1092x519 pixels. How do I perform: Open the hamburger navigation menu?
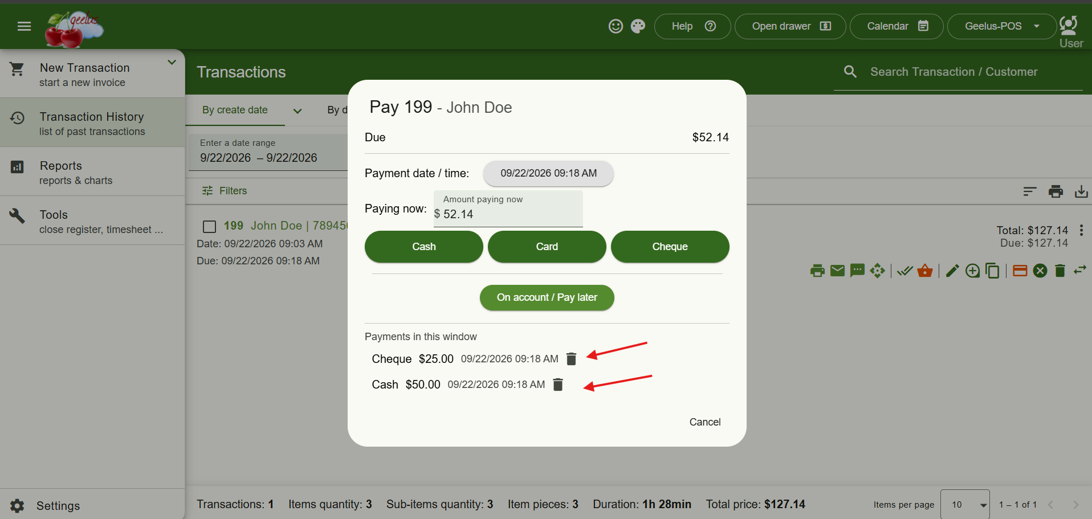24,26
